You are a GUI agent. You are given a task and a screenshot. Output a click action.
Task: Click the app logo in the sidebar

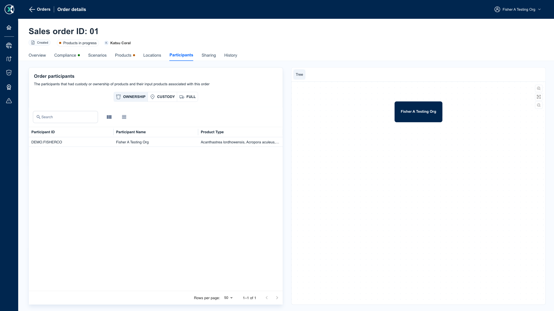[x=9, y=10]
